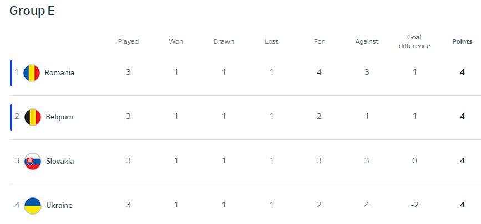Click the Points column header
This screenshot has height=224, width=481.
[x=462, y=41]
